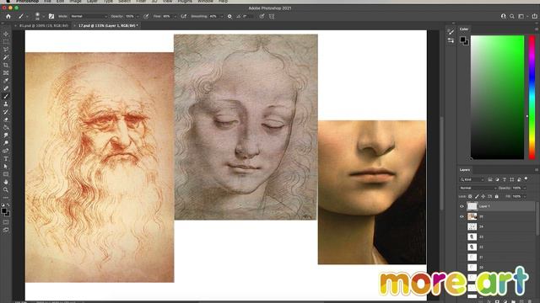Select the Magic Wand tool

click(6, 57)
